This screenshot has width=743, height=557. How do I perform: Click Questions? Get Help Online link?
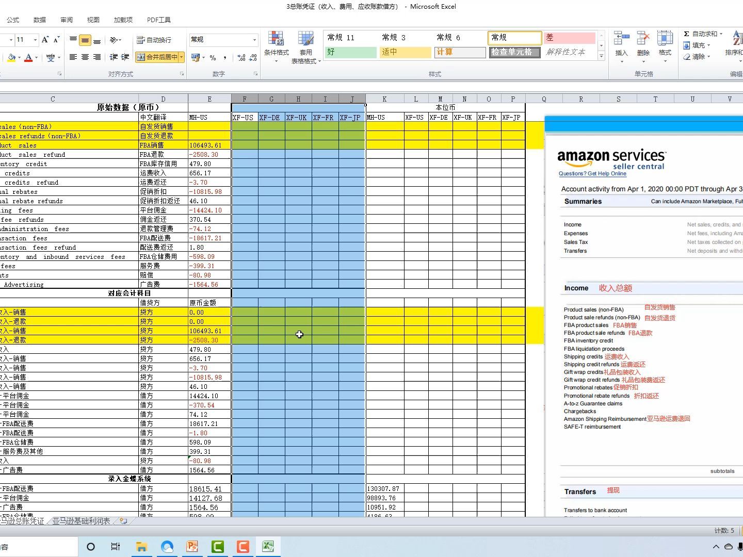(592, 174)
